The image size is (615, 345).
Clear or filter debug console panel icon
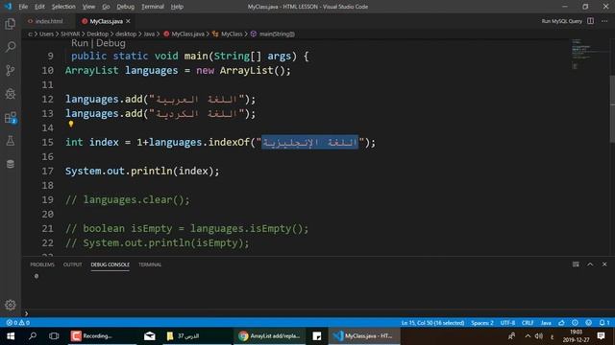click(576, 264)
